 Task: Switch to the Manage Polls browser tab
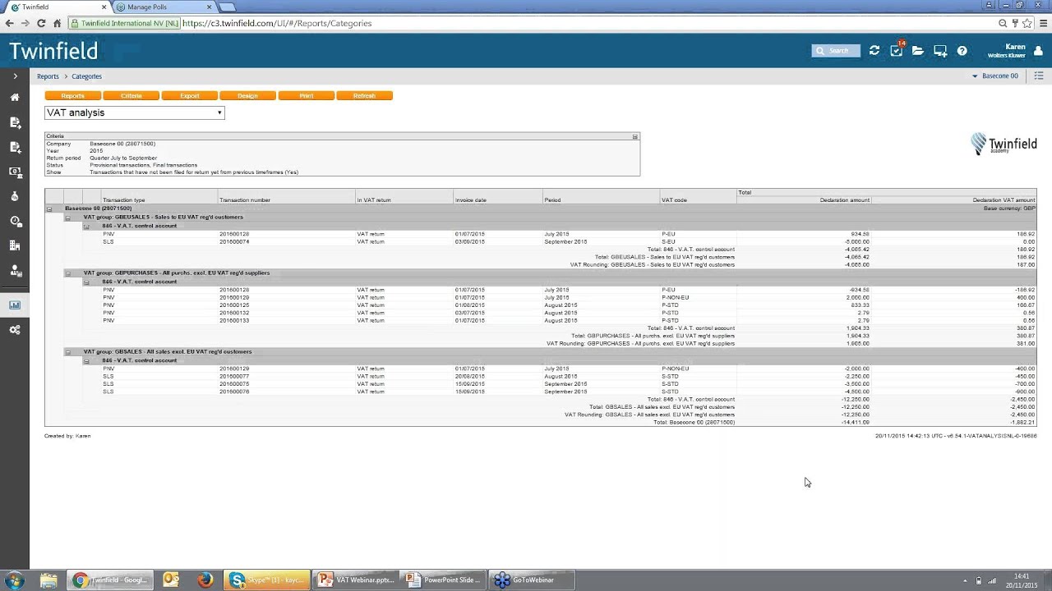tap(163, 7)
